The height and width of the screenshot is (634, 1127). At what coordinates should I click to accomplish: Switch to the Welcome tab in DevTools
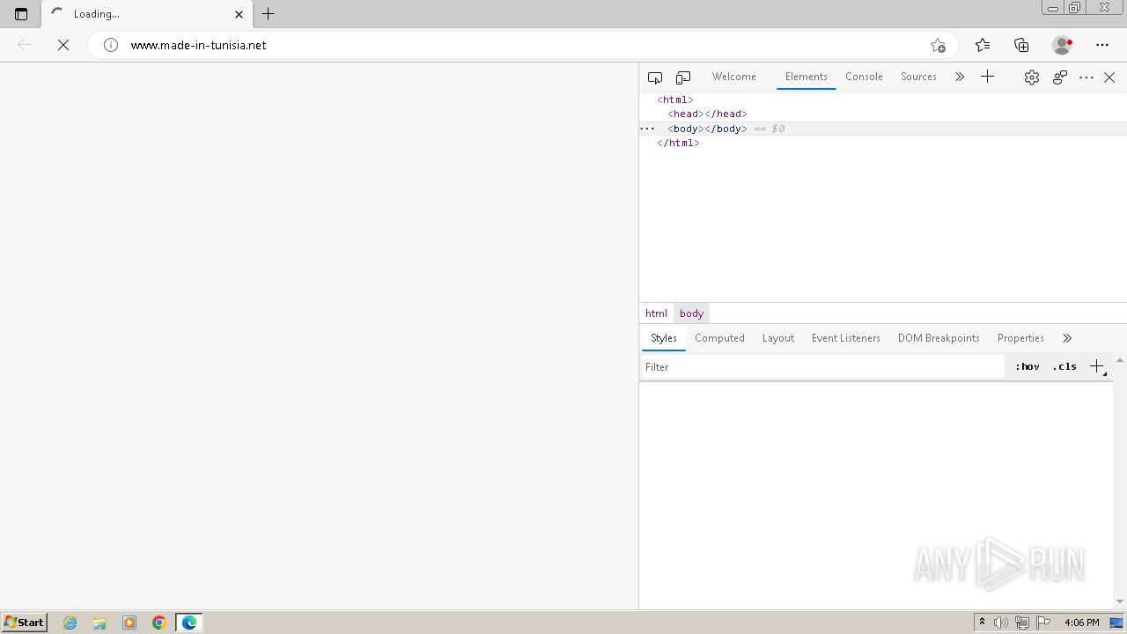pyautogui.click(x=734, y=77)
